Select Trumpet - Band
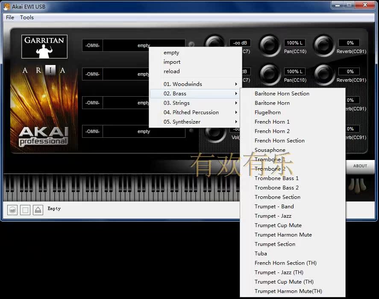 click(293, 207)
